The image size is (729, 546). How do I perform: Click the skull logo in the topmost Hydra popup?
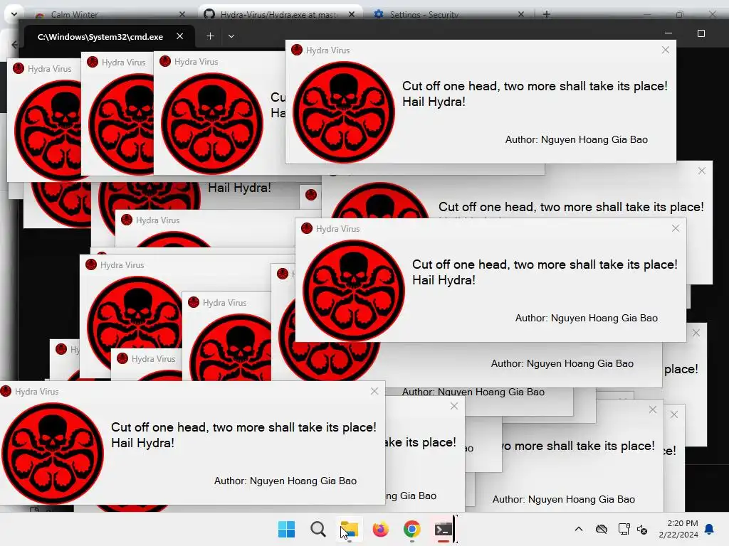(x=344, y=112)
